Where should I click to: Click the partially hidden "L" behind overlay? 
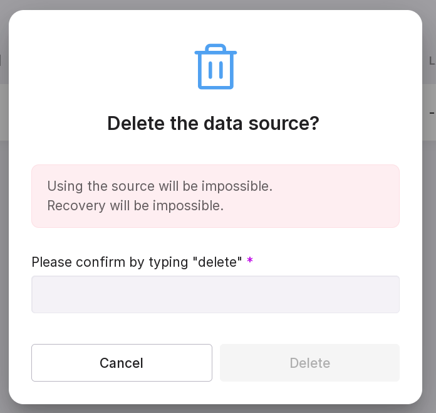point(432,61)
